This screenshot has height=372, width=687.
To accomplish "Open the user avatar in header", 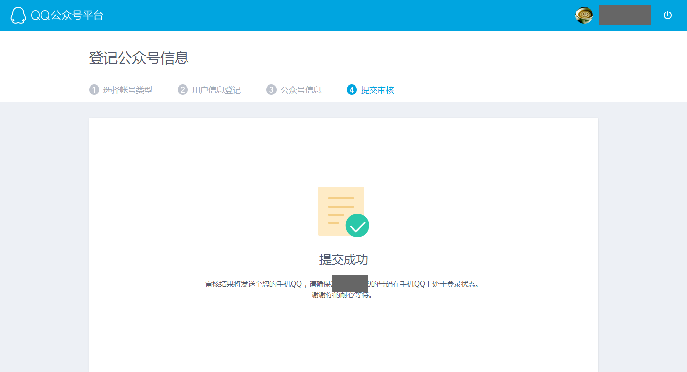I will 584,15.
